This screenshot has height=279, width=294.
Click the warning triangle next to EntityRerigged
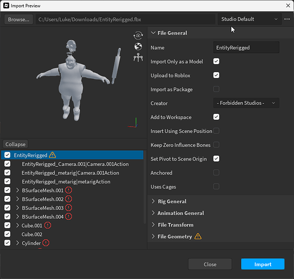pos(53,155)
